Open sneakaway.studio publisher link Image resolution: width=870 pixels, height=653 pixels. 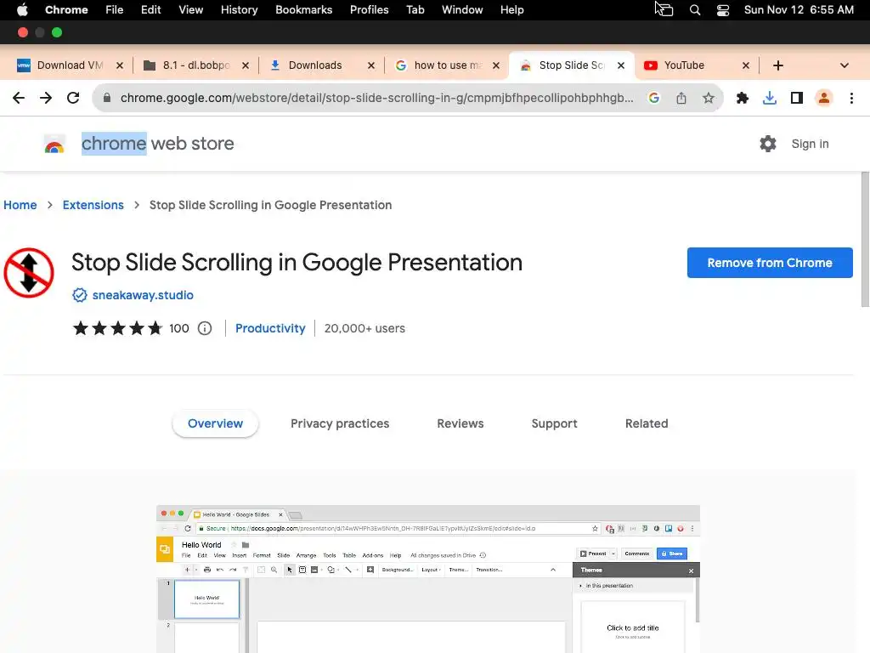coord(143,295)
